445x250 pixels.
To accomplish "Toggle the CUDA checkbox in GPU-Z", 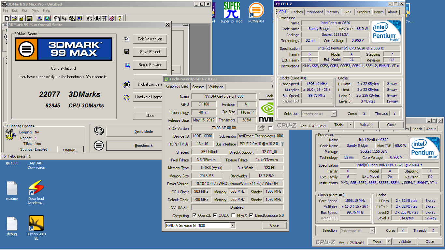I will coord(215,215).
